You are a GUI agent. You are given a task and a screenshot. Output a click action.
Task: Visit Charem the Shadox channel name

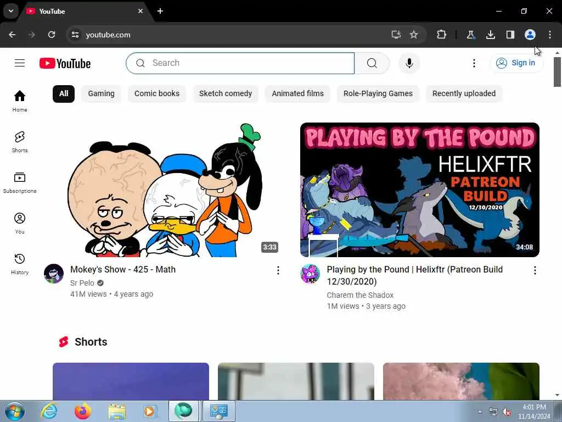(360, 295)
